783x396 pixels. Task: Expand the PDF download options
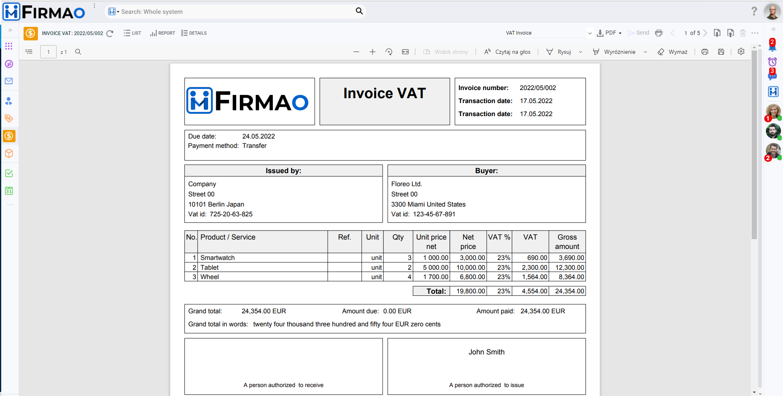[620, 33]
